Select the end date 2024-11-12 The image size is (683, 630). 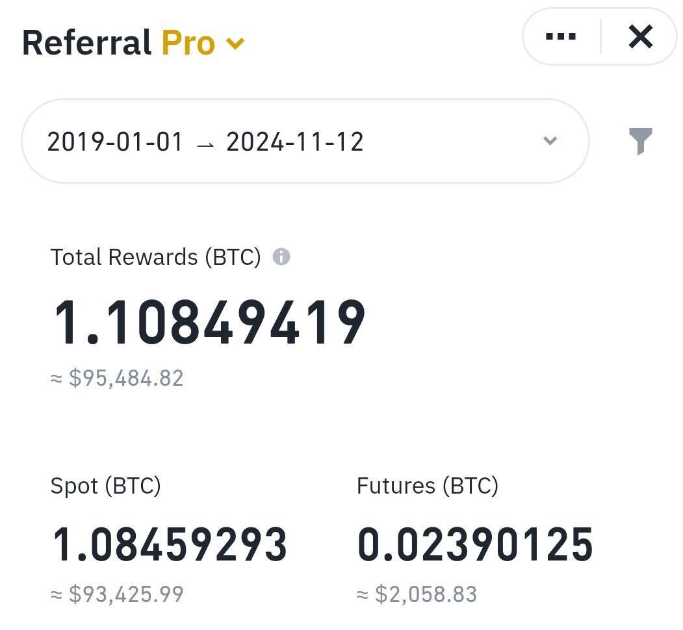[294, 142]
